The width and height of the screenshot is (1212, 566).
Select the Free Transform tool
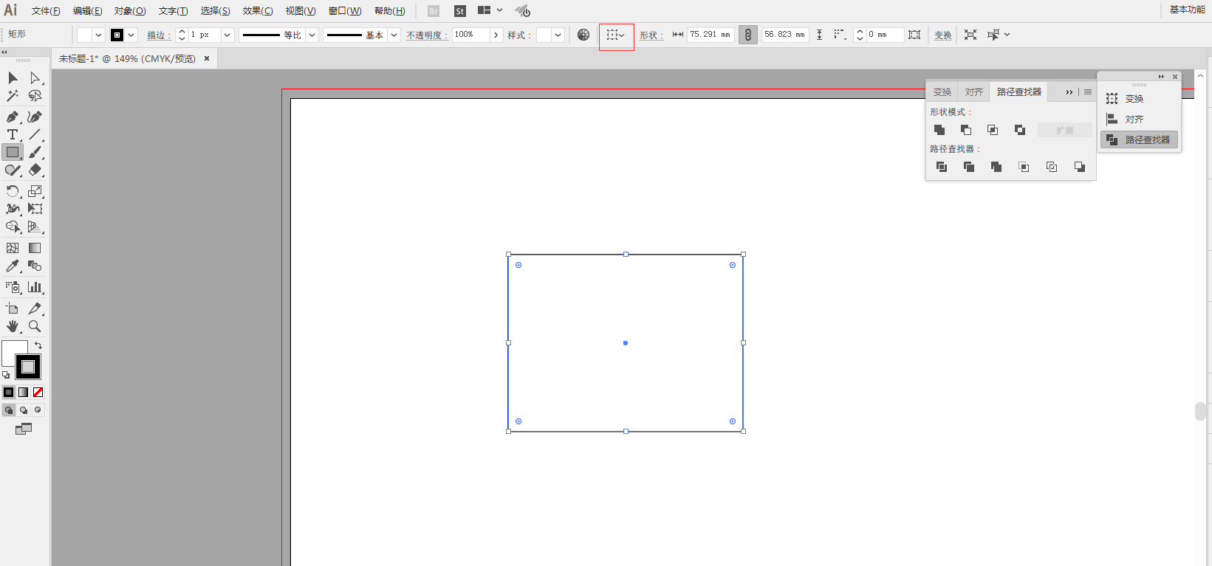35,209
